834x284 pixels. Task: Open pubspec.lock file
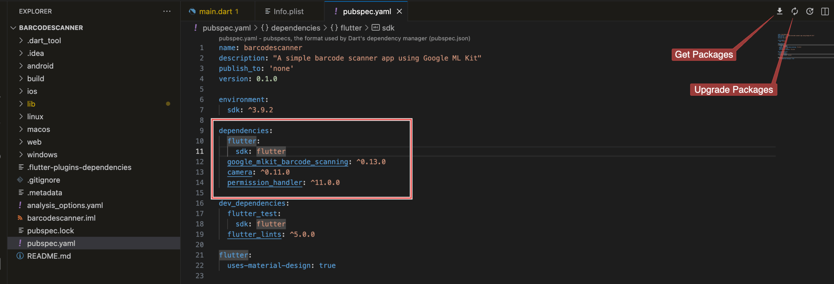point(94,230)
